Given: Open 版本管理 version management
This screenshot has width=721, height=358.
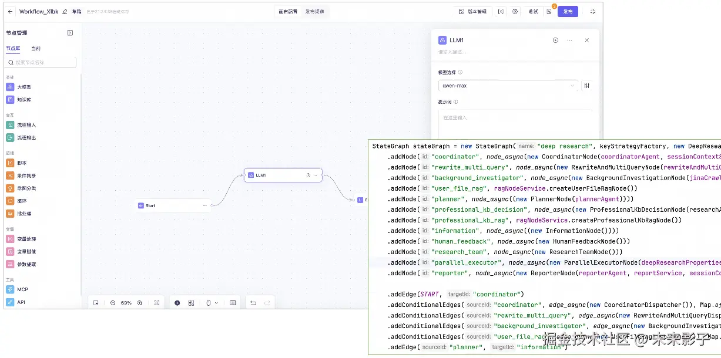Looking at the screenshot, I should pyautogui.click(x=472, y=12).
